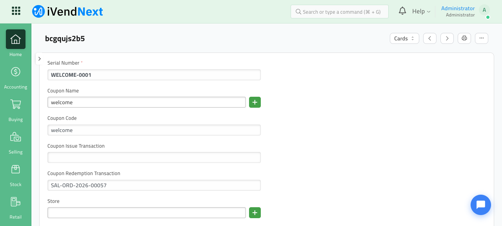Add new Store with plus

pyautogui.click(x=255, y=213)
